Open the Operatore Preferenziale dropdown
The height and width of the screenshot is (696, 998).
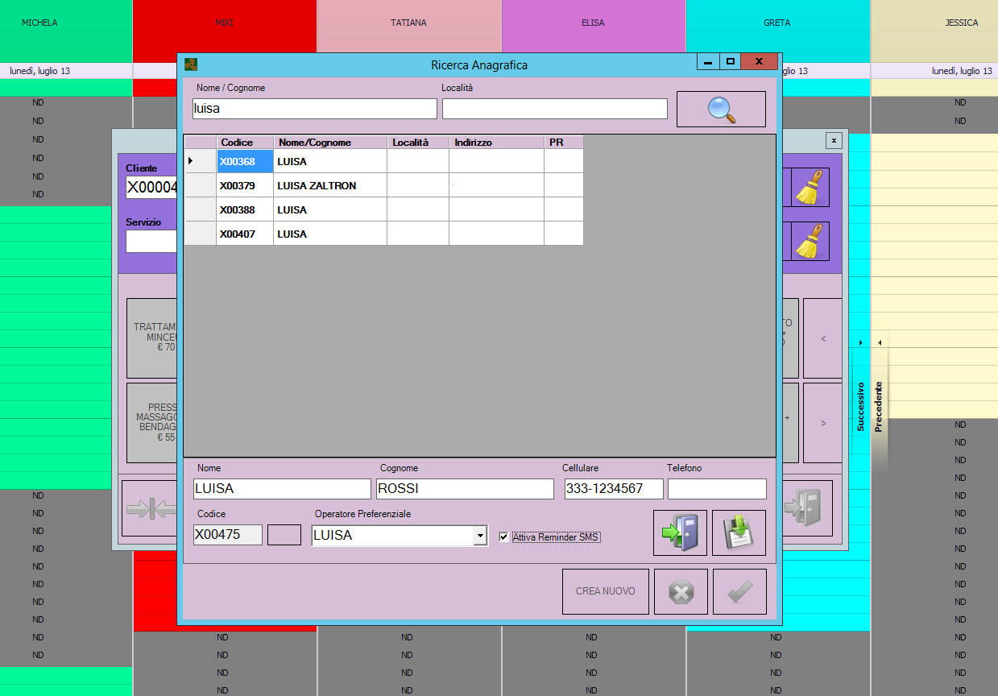point(480,535)
